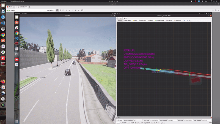Open Firefox from the local dock
The height and width of the screenshot is (124, 220).
(3, 81)
